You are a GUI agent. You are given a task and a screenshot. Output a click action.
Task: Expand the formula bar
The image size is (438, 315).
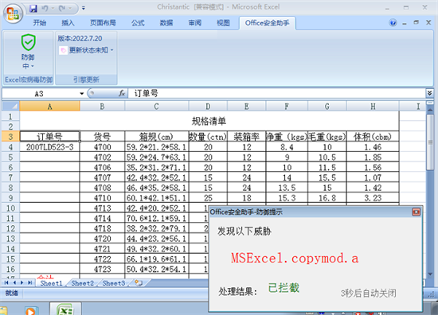(429, 93)
